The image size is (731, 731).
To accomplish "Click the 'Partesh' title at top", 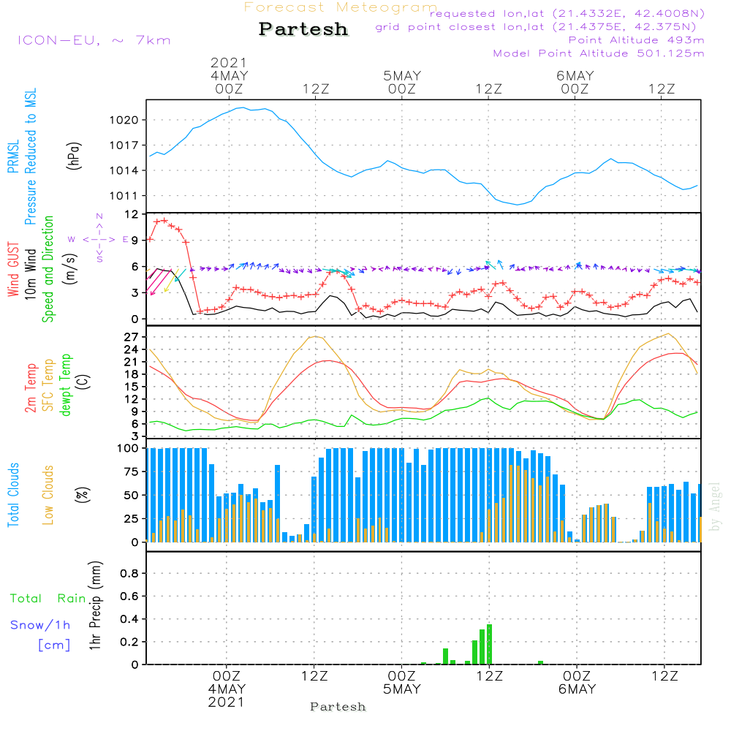I will tap(303, 29).
